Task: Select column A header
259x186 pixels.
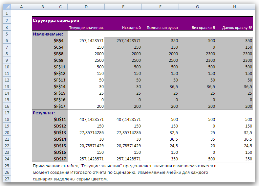Action: pyautogui.click(x=21, y=7)
